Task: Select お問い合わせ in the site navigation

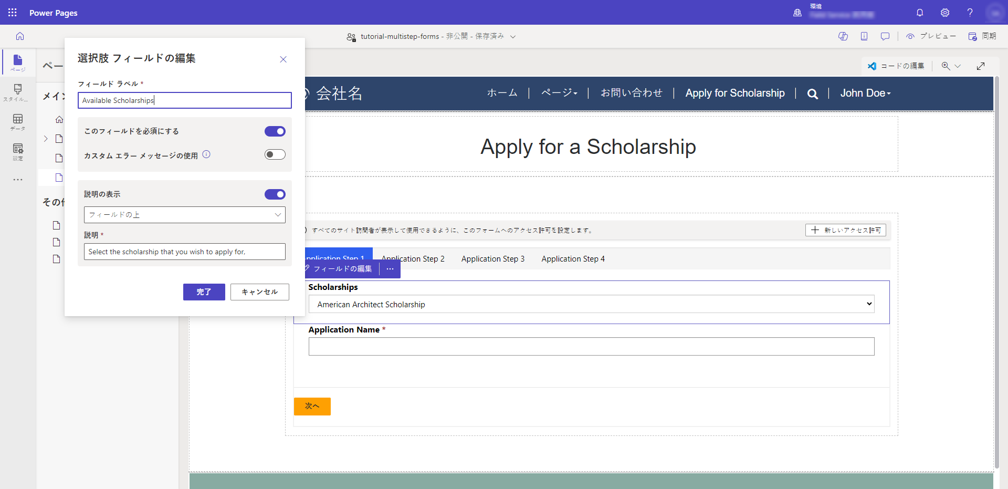Action: click(x=632, y=93)
